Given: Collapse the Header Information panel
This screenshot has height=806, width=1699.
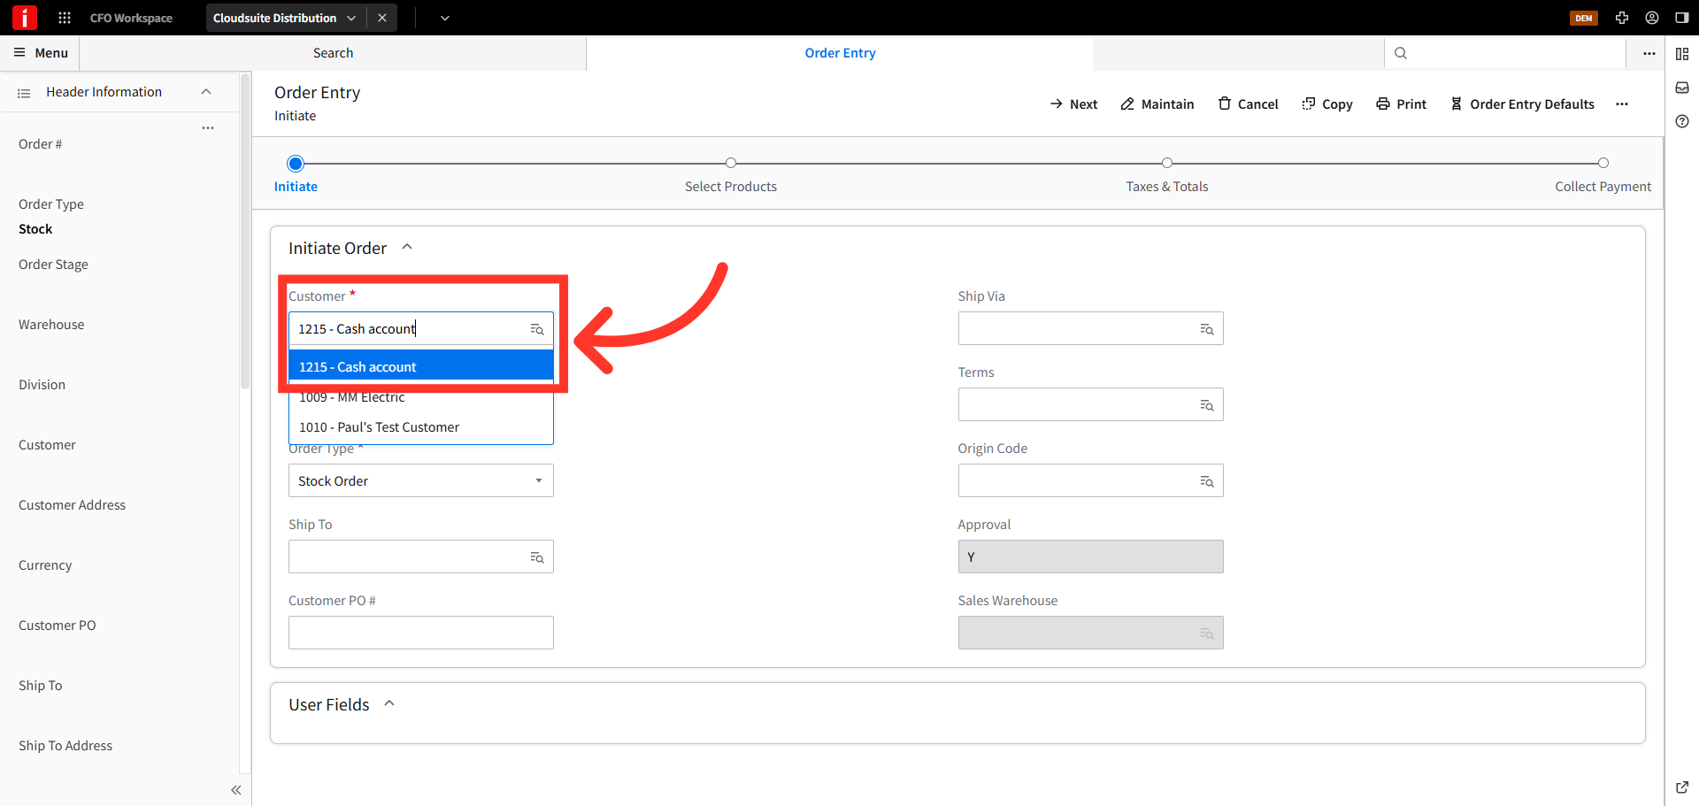Looking at the screenshot, I should coord(206,92).
